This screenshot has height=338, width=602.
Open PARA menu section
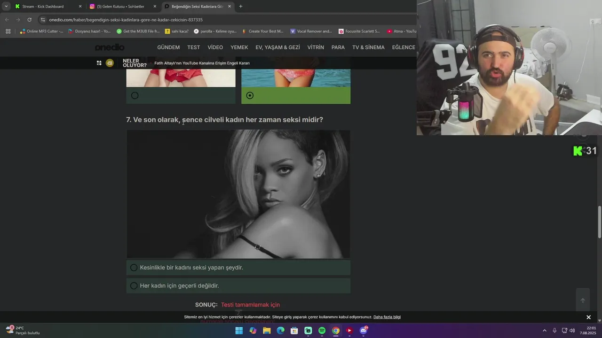[338, 47]
